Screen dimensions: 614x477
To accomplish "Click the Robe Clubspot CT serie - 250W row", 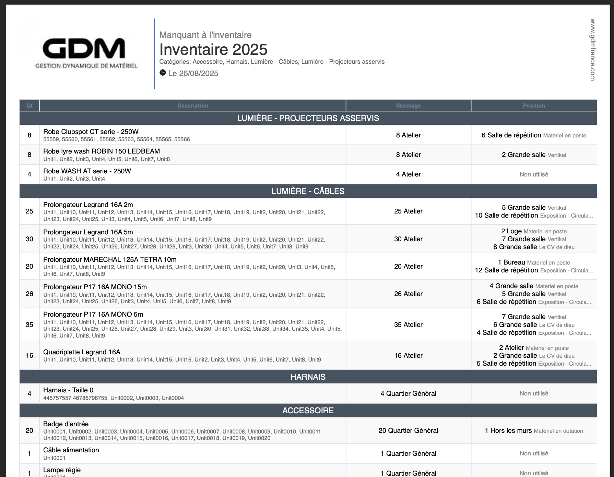I will tap(91, 132).
